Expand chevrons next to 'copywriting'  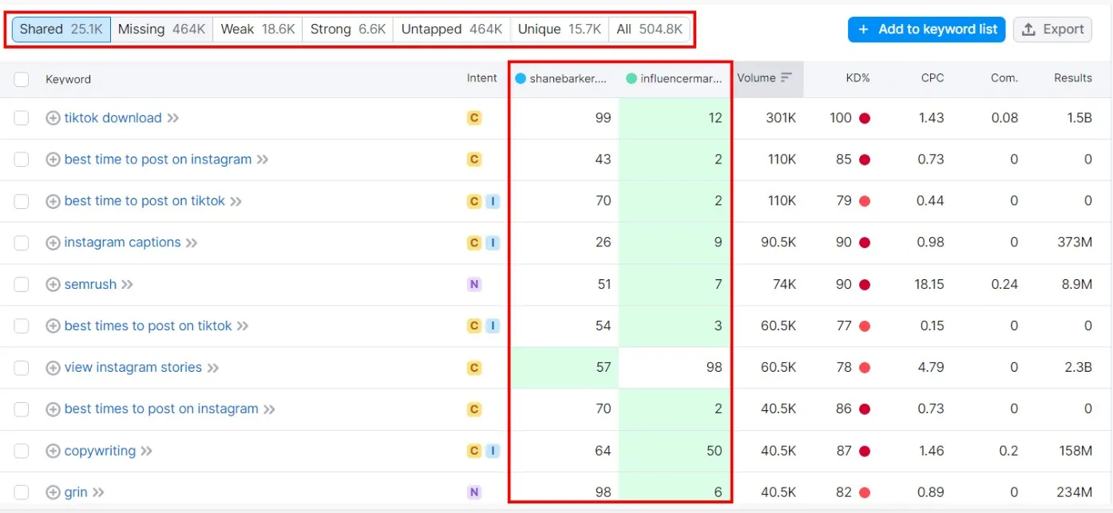click(147, 451)
